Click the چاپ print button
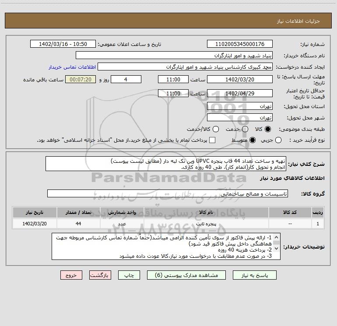The width and height of the screenshot is (337, 326). click(129, 275)
